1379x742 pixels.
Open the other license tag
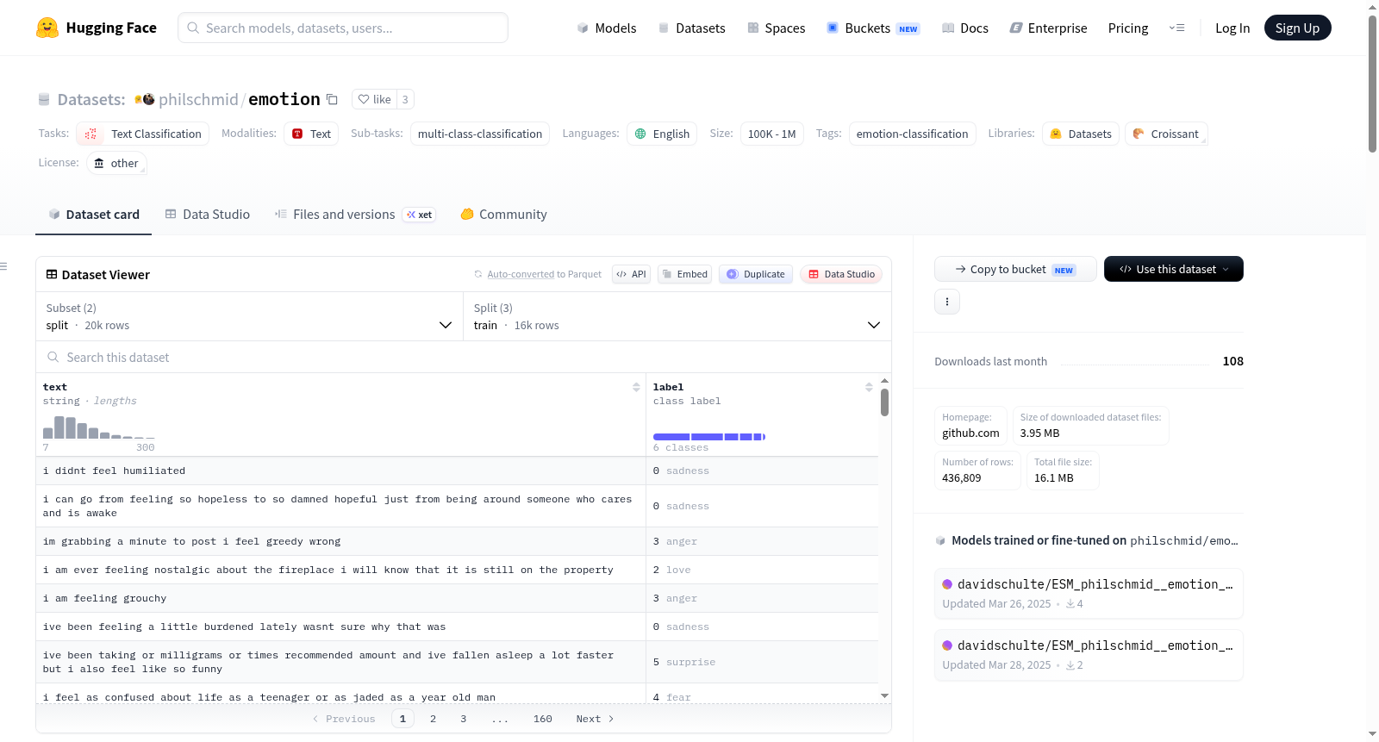[116, 163]
